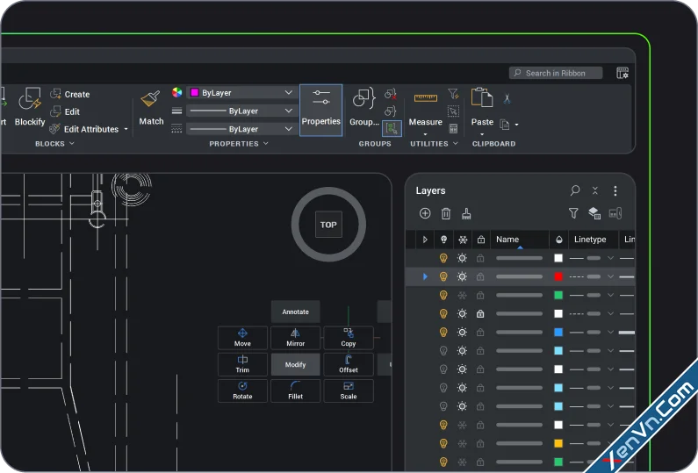This screenshot has height=473, width=698.
Task: Click the purge brush icon in Layers
Action: point(466,213)
